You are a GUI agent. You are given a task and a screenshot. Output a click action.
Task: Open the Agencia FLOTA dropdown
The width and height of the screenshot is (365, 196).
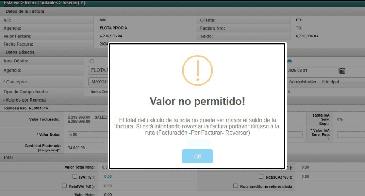coord(98,71)
